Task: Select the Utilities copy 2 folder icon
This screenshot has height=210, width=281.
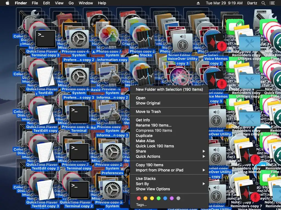Action: pyautogui.click(x=249, y=80)
